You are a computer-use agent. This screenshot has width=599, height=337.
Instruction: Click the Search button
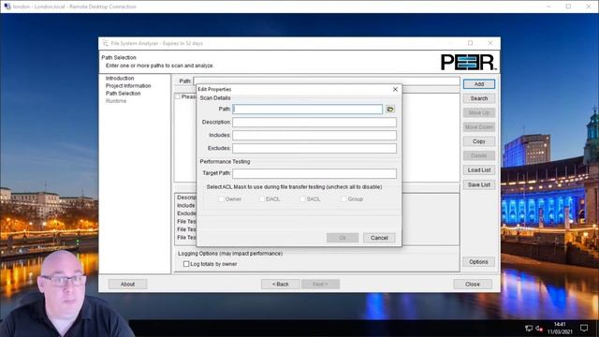[479, 98]
